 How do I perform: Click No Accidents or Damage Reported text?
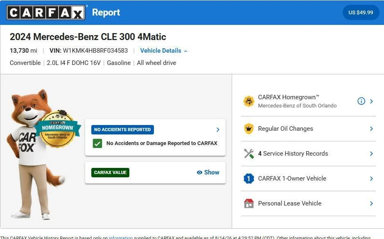pos(162,143)
